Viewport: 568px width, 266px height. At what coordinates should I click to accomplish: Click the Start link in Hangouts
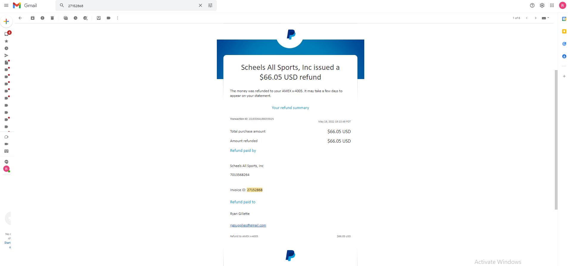click(x=7, y=243)
